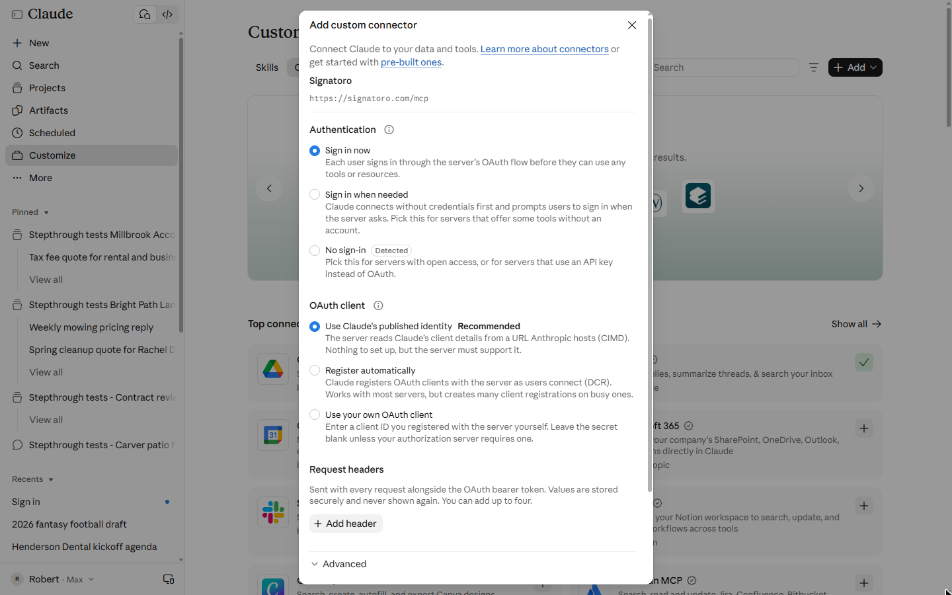Expand the More menu in sidebar
The width and height of the screenshot is (952, 595).
91,178
